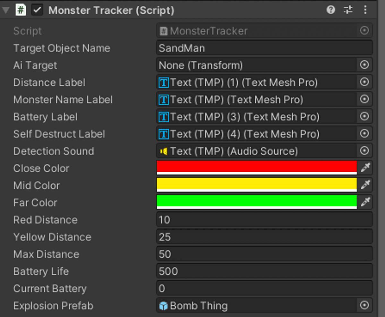Select the Far Color eyedropper tool
Screen dimensions: 385x317
coord(366,202)
